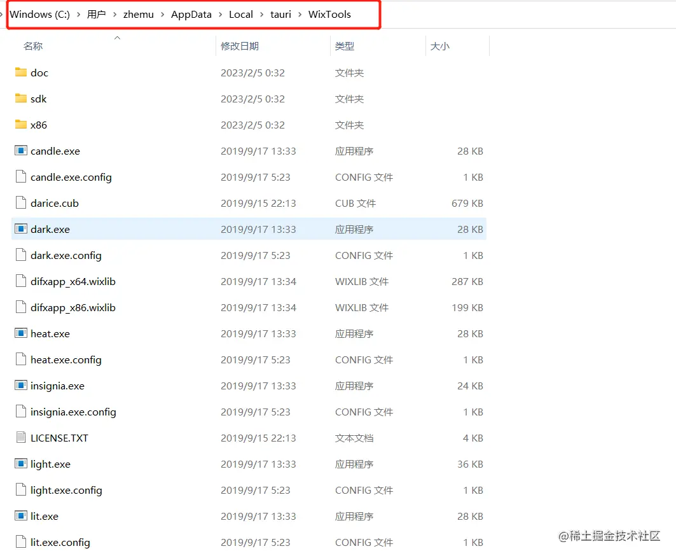Select dark.exe application icon

(x=21, y=228)
